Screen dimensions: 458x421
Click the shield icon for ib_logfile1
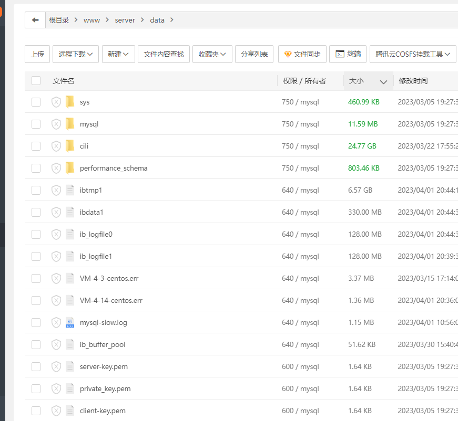[x=56, y=257]
